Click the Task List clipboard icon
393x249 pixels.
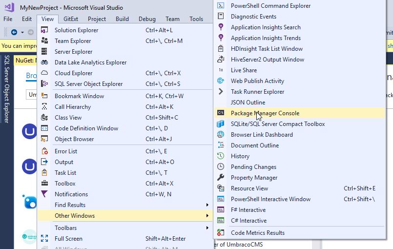pos(44,173)
